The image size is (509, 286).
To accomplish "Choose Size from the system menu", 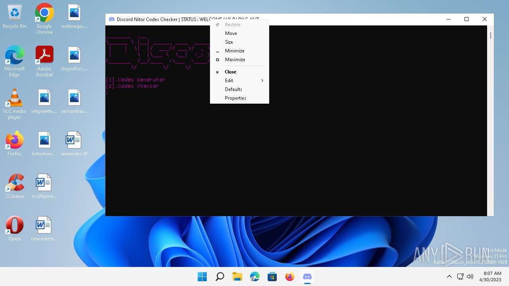I will [239, 42].
